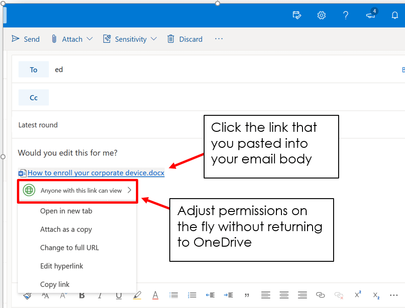Open the What's New megaphone icon

click(371, 16)
